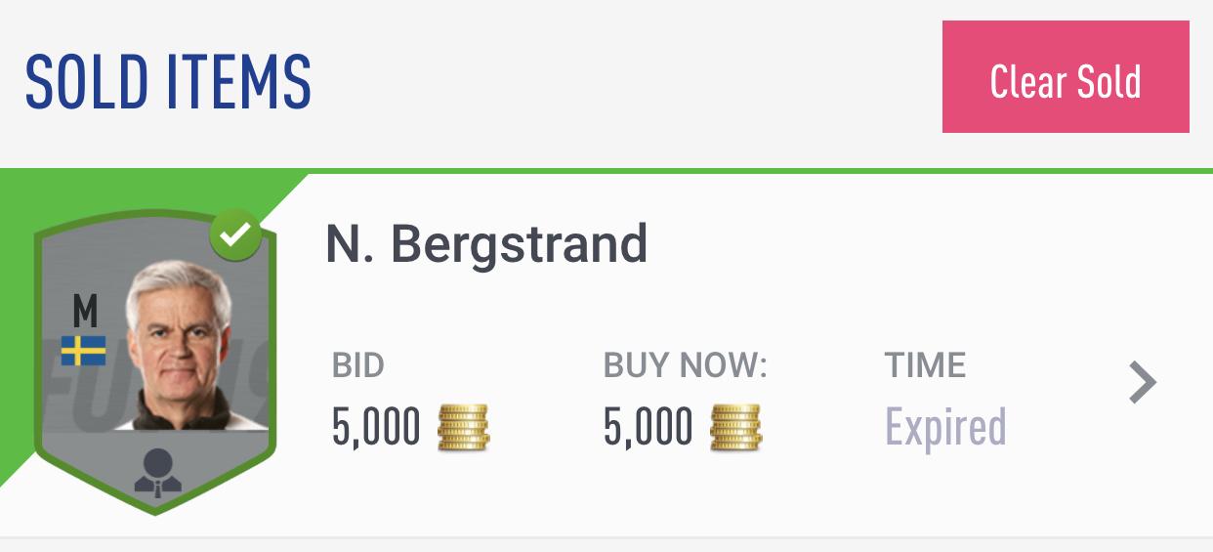Image resolution: width=1213 pixels, height=552 pixels.
Task: Click the manager silhouette icon on card
Action: [156, 473]
